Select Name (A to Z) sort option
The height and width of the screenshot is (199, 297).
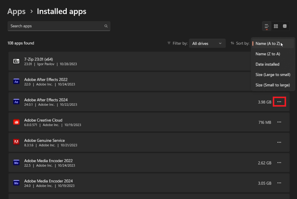click(273, 44)
